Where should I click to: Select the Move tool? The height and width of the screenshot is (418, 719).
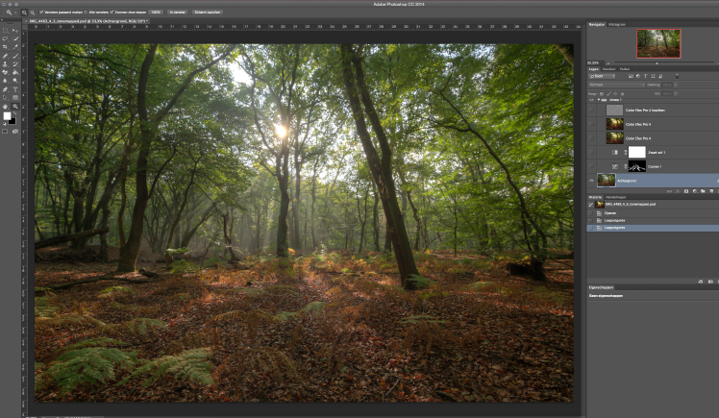(x=15, y=30)
